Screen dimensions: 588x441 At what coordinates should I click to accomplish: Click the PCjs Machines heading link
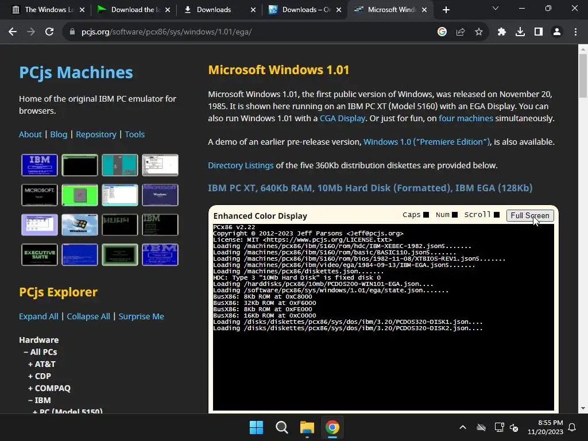coord(76,72)
